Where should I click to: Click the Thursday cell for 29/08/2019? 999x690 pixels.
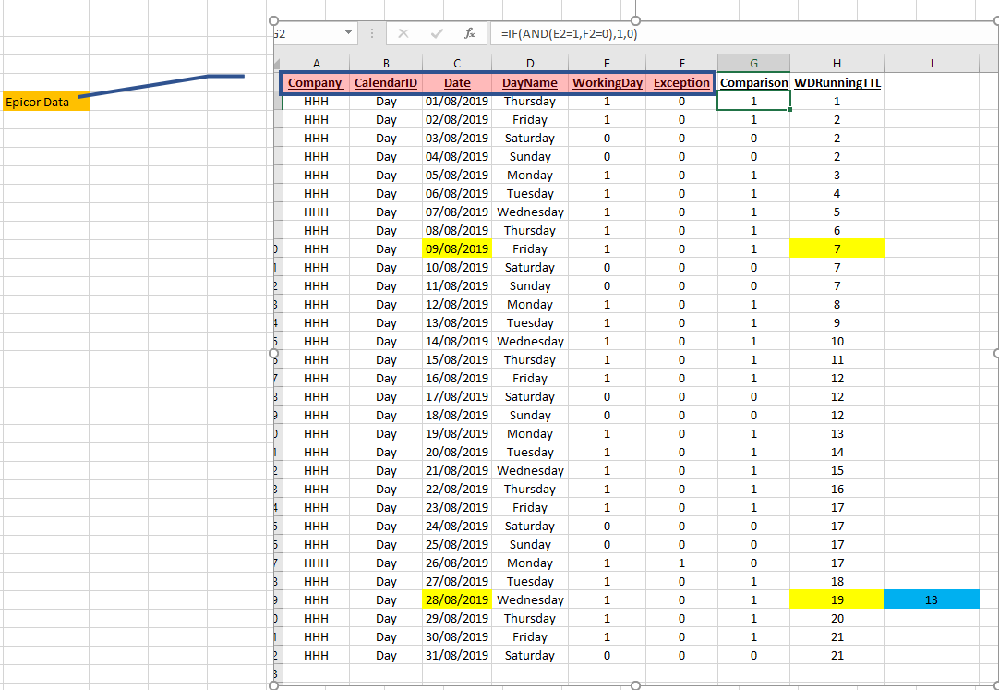[x=530, y=618]
